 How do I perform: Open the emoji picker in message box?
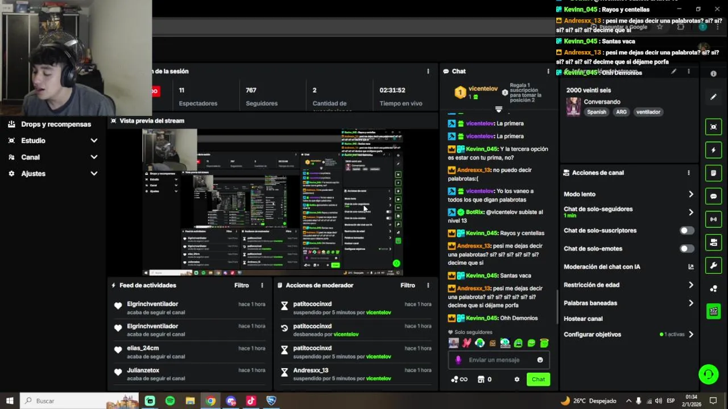coord(540,360)
